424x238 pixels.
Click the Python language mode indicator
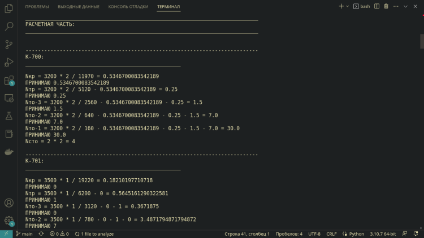point(353,233)
